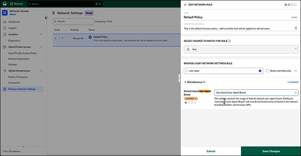Screen dimensions: 301x156
Task: Click Save Changes button
Action: tap(271, 151)
